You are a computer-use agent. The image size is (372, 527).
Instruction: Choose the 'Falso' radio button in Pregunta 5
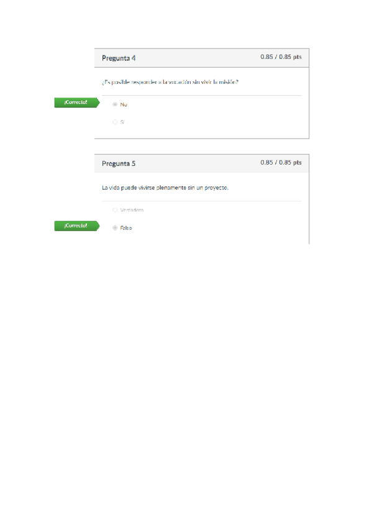[x=115, y=228]
